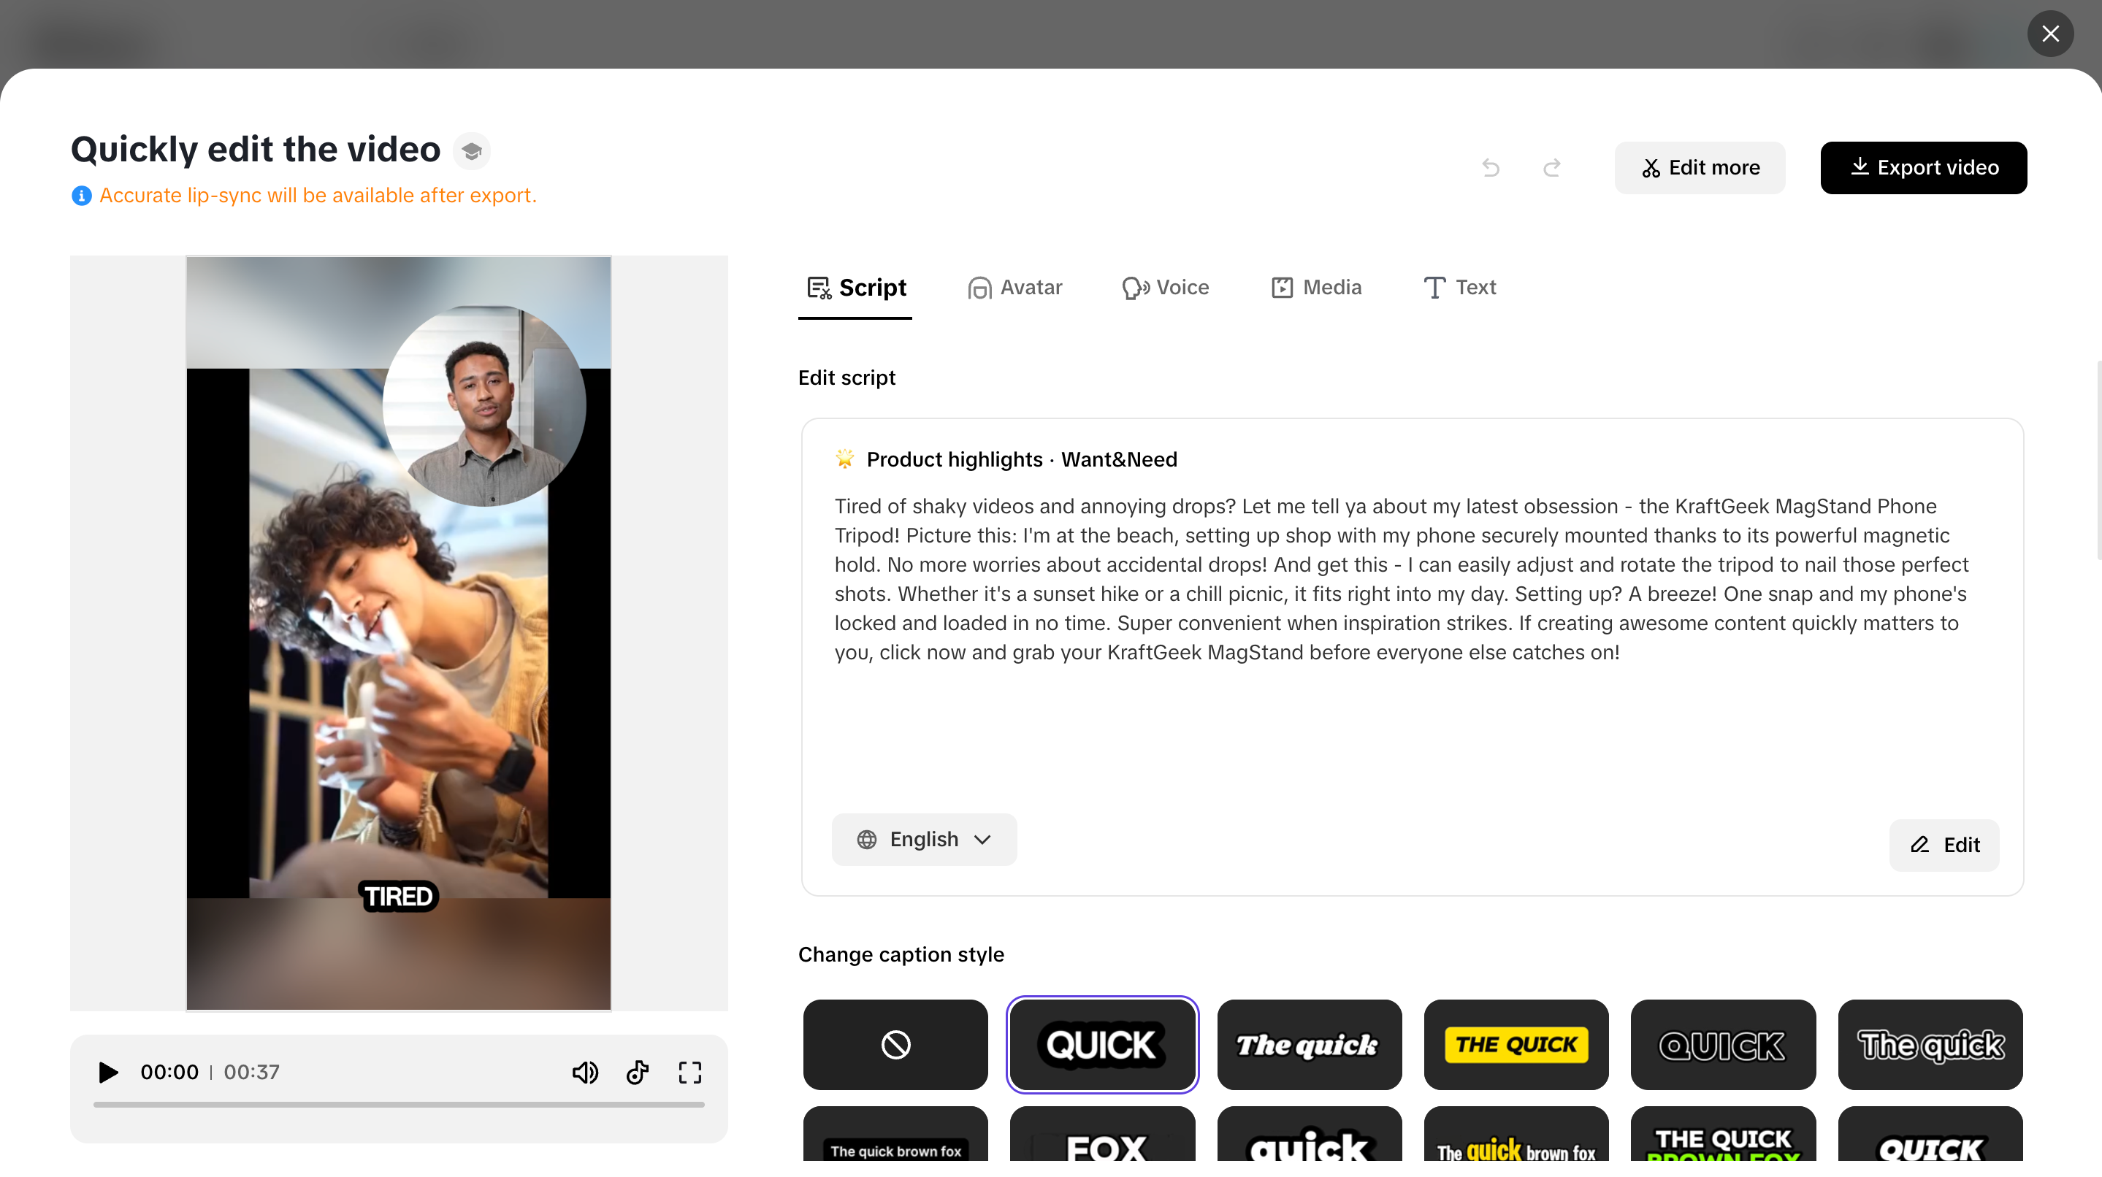Screen dimensions: 2102x1177
Task: Choose the yellow THE QUICK caption style
Action: 1516,1044
